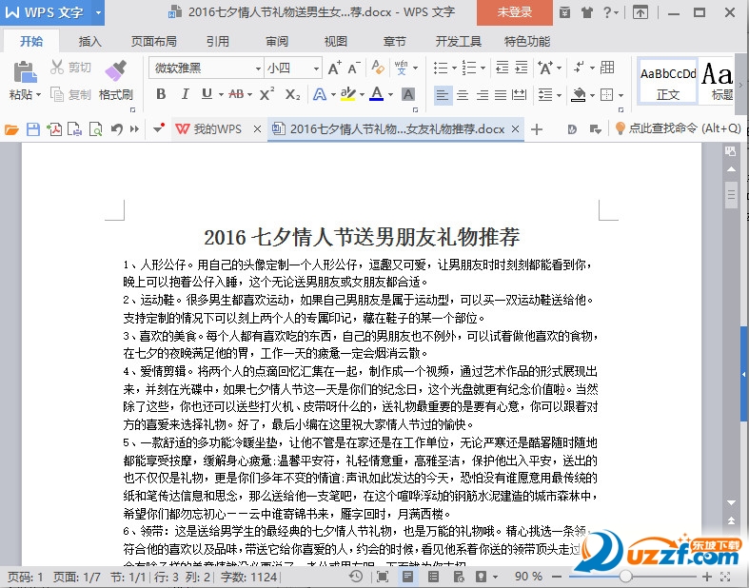Click the 未登录 login button
Screen dimensions: 749x588
tap(515, 12)
